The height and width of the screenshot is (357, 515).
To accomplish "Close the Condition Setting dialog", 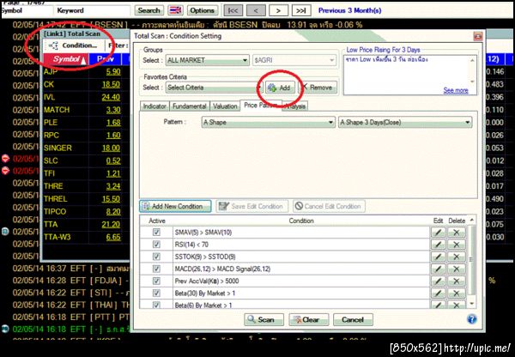I will pos(477,36).
